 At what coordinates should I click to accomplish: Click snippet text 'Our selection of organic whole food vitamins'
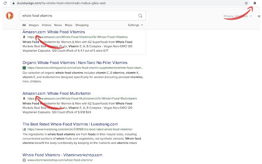53,73
